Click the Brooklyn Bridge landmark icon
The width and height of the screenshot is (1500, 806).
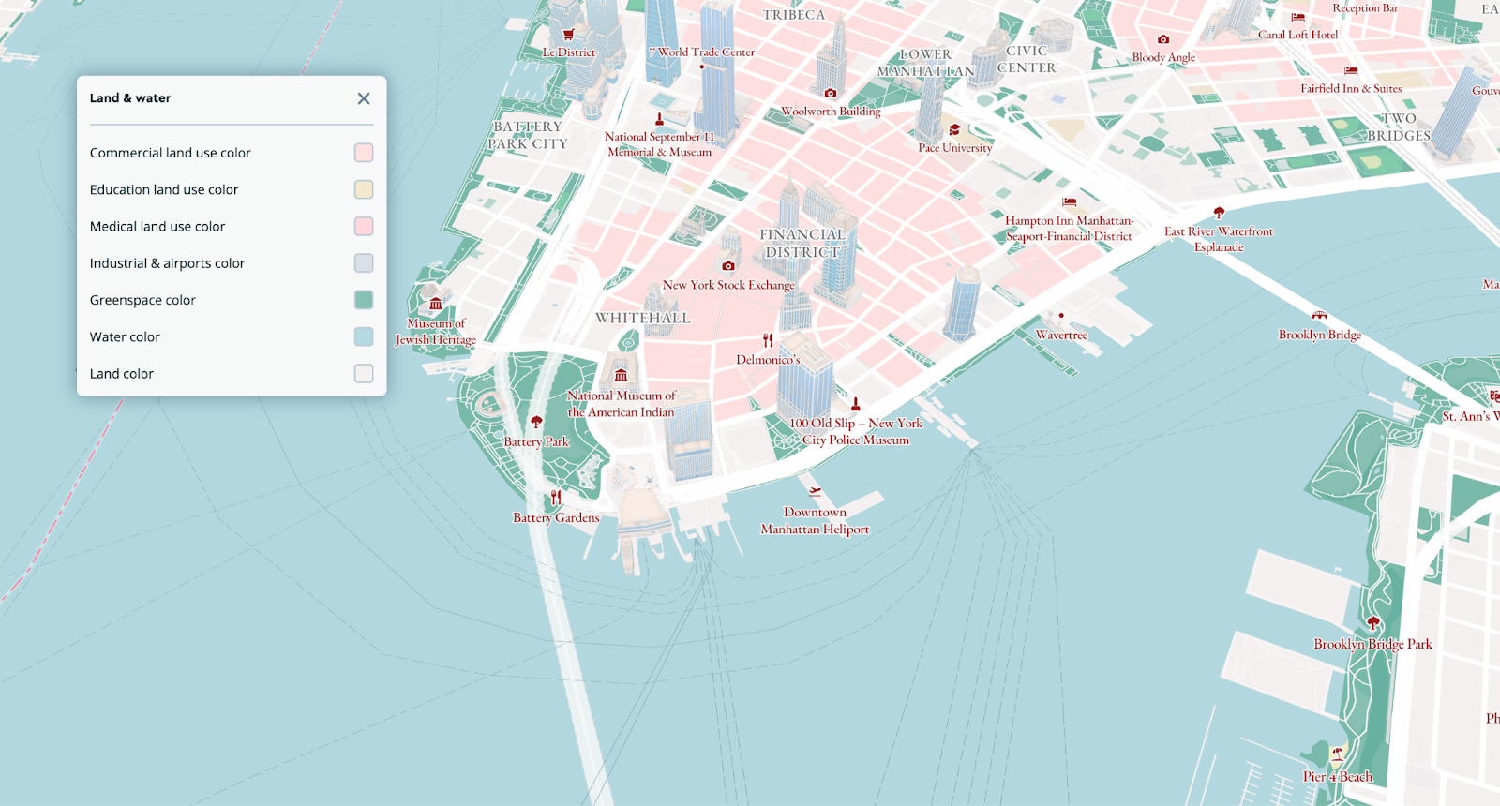pyautogui.click(x=1319, y=316)
